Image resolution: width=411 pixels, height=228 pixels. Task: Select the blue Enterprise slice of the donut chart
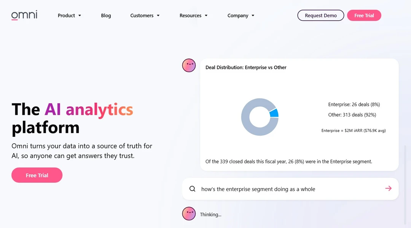(x=274, y=113)
